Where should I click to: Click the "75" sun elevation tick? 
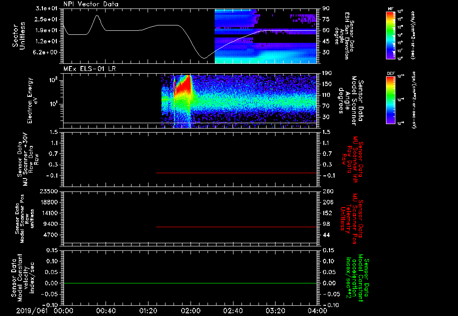tap(326, 19)
